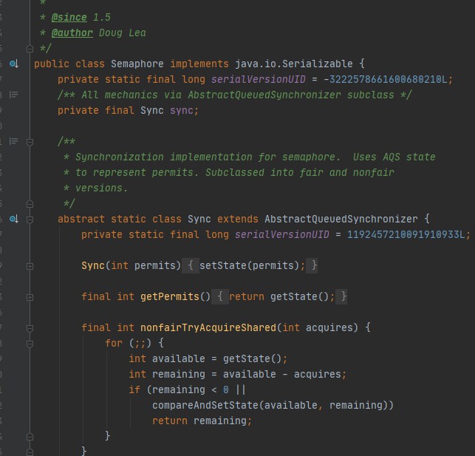The width and height of the screenshot is (475, 456).
Task: Click the @since Javadoc tag
Action: click(69, 17)
